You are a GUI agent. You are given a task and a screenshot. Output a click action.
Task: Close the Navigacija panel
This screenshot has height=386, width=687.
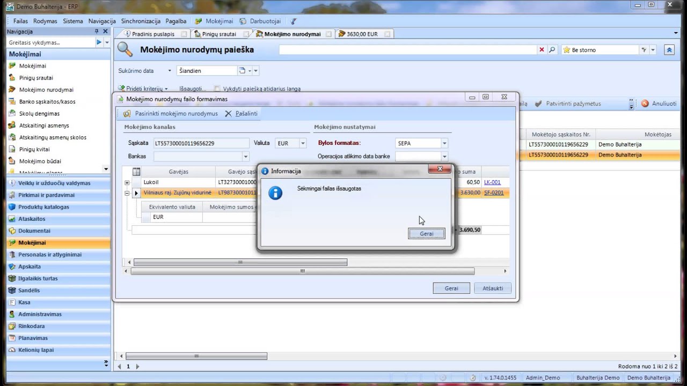(105, 32)
